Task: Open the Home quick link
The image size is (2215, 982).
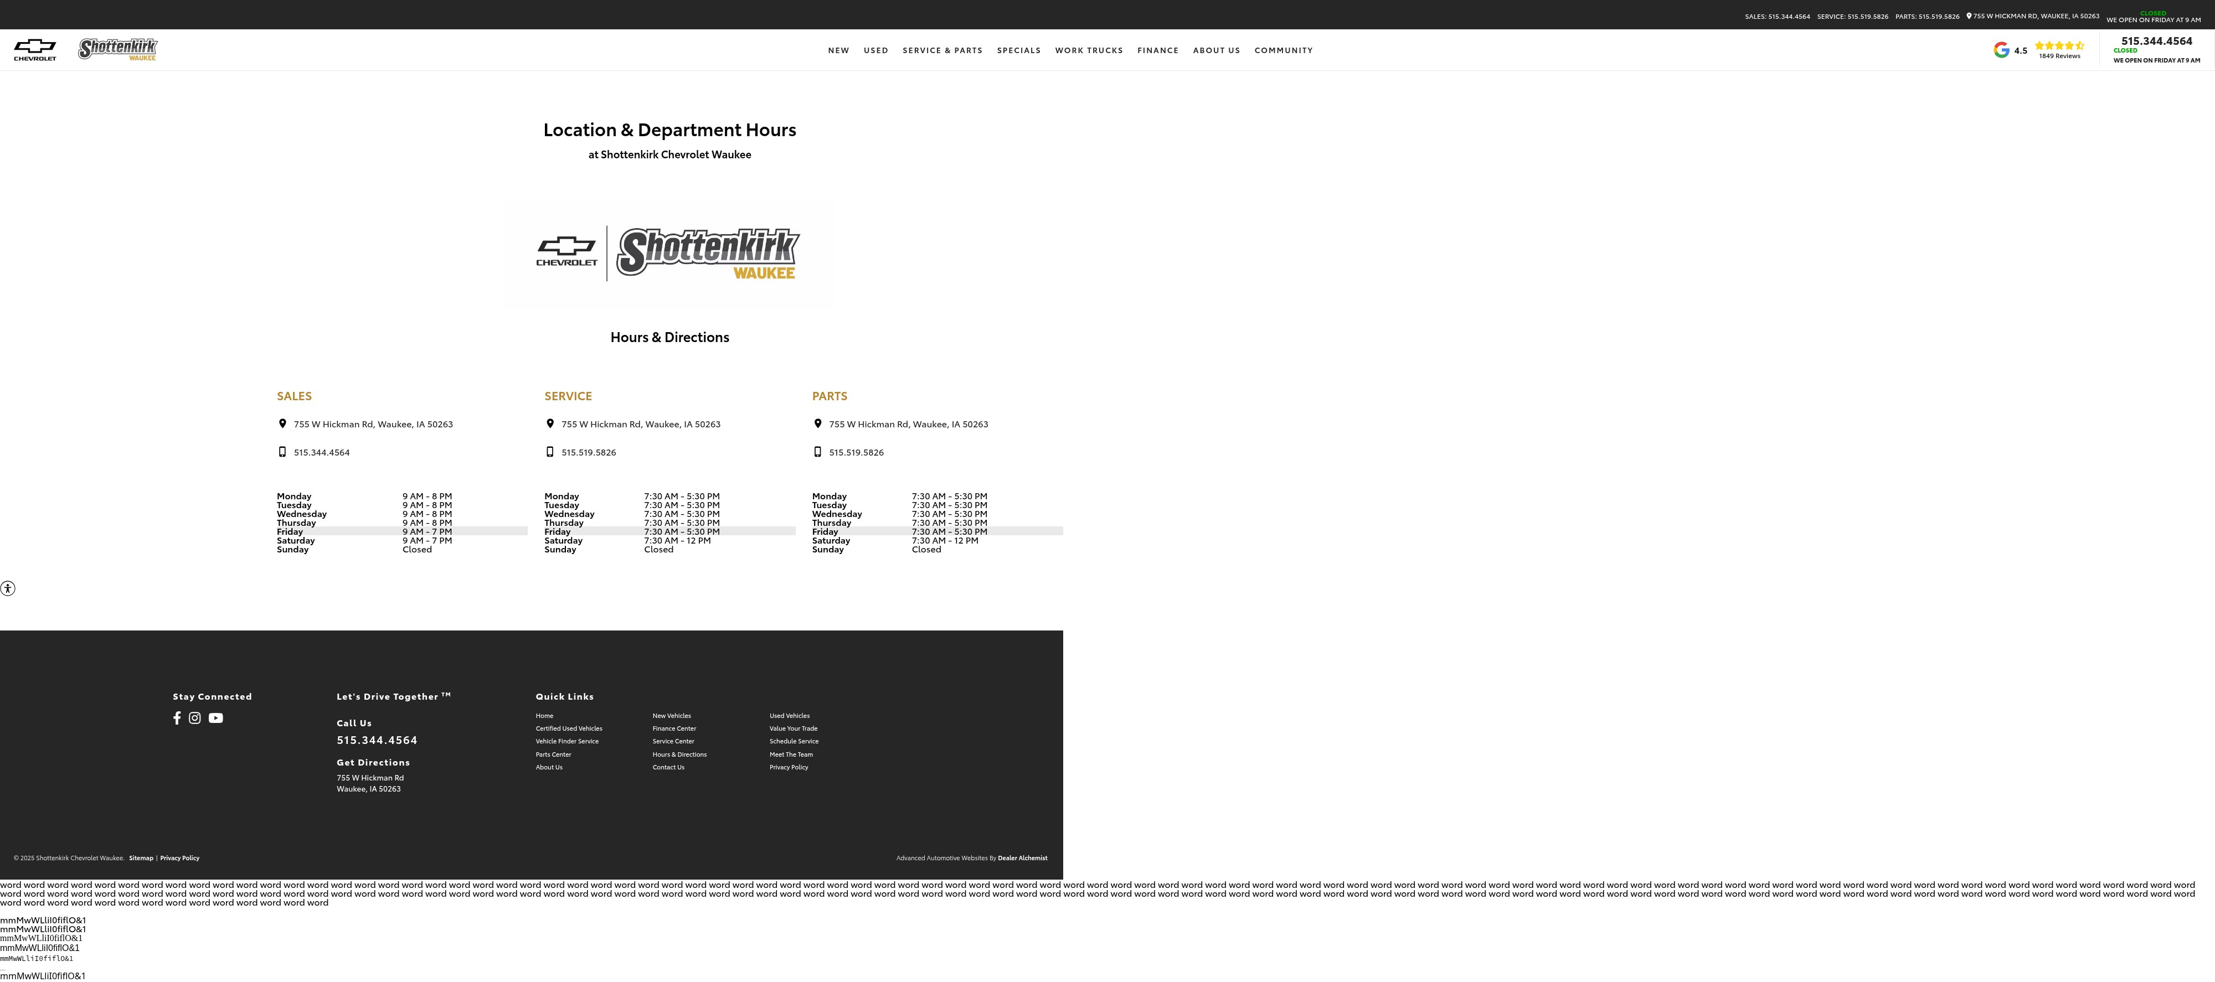Action: (544, 715)
